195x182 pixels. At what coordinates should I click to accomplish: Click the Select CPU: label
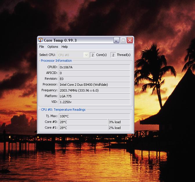pyautogui.click(x=47, y=55)
